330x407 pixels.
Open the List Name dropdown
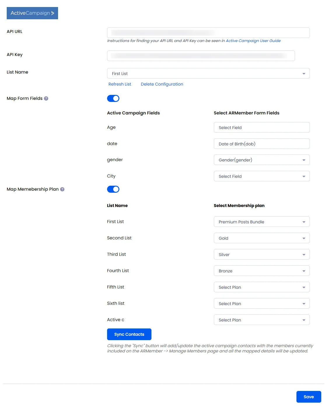[208, 73]
